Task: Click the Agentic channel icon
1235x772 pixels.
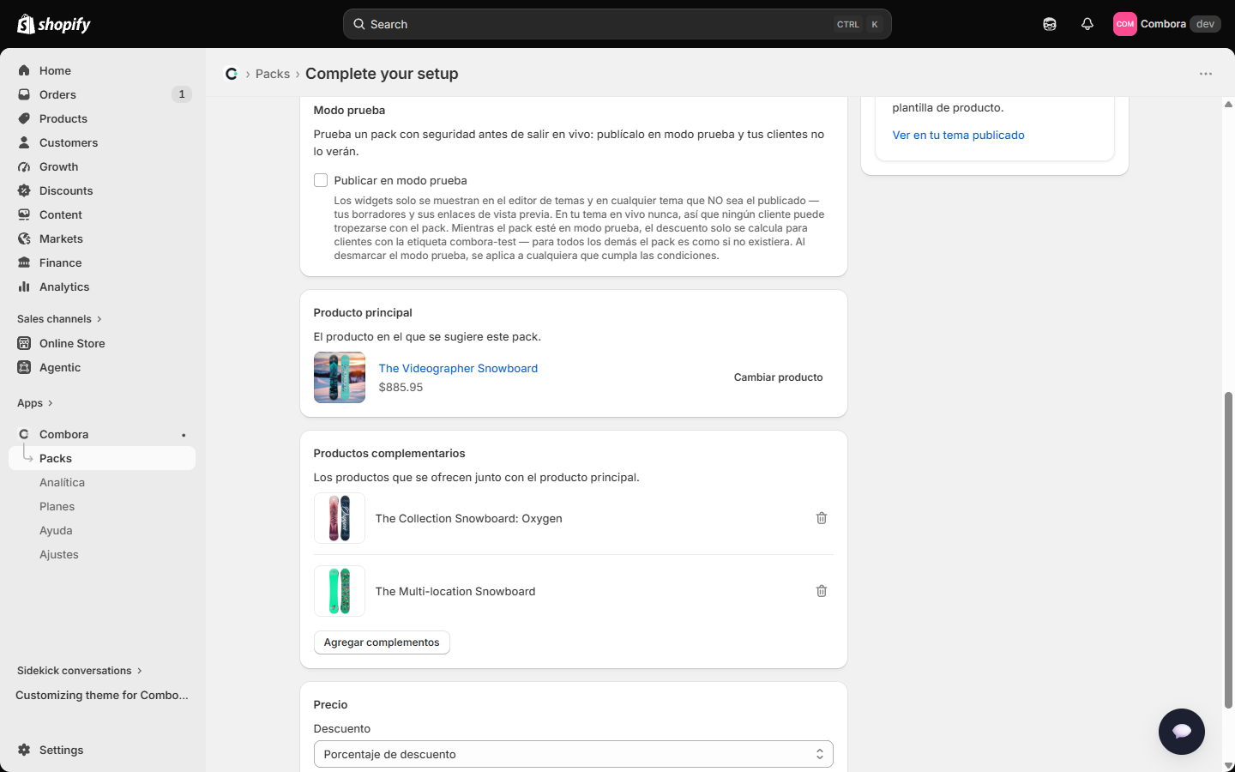Action: click(x=24, y=367)
